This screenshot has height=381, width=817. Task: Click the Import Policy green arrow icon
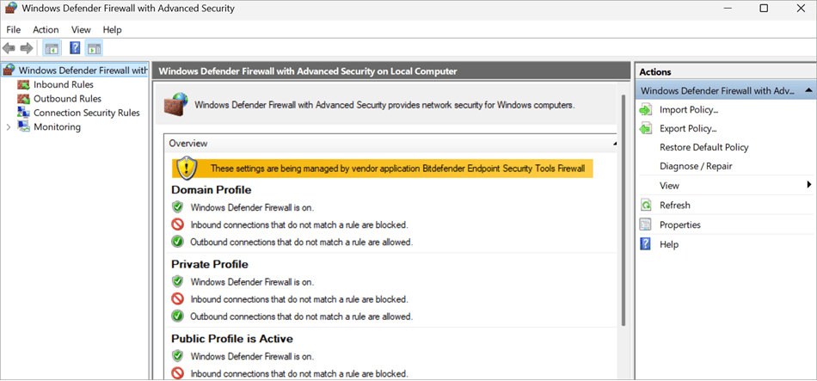(646, 110)
